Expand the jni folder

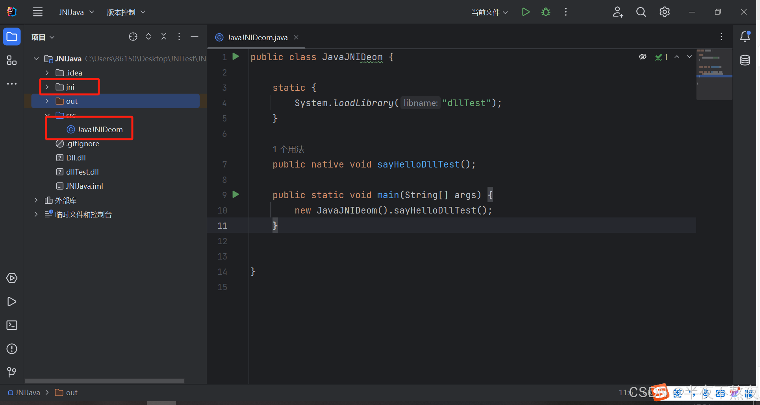click(x=46, y=87)
